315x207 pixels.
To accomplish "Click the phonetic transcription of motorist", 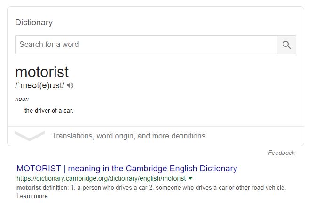I will 39,85.
